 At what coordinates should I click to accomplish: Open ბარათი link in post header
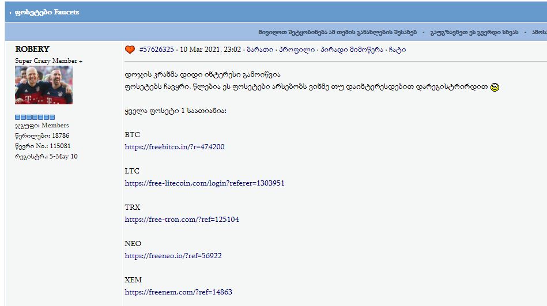pos(260,50)
